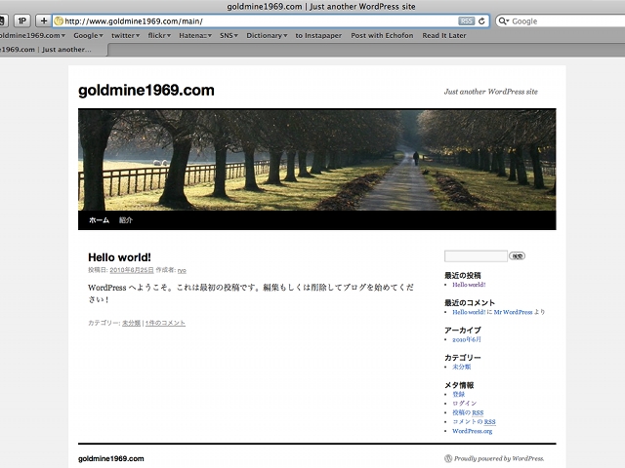625x468 pixels.
Task: Open the 2010年6月 archive link
Action: [x=467, y=339]
